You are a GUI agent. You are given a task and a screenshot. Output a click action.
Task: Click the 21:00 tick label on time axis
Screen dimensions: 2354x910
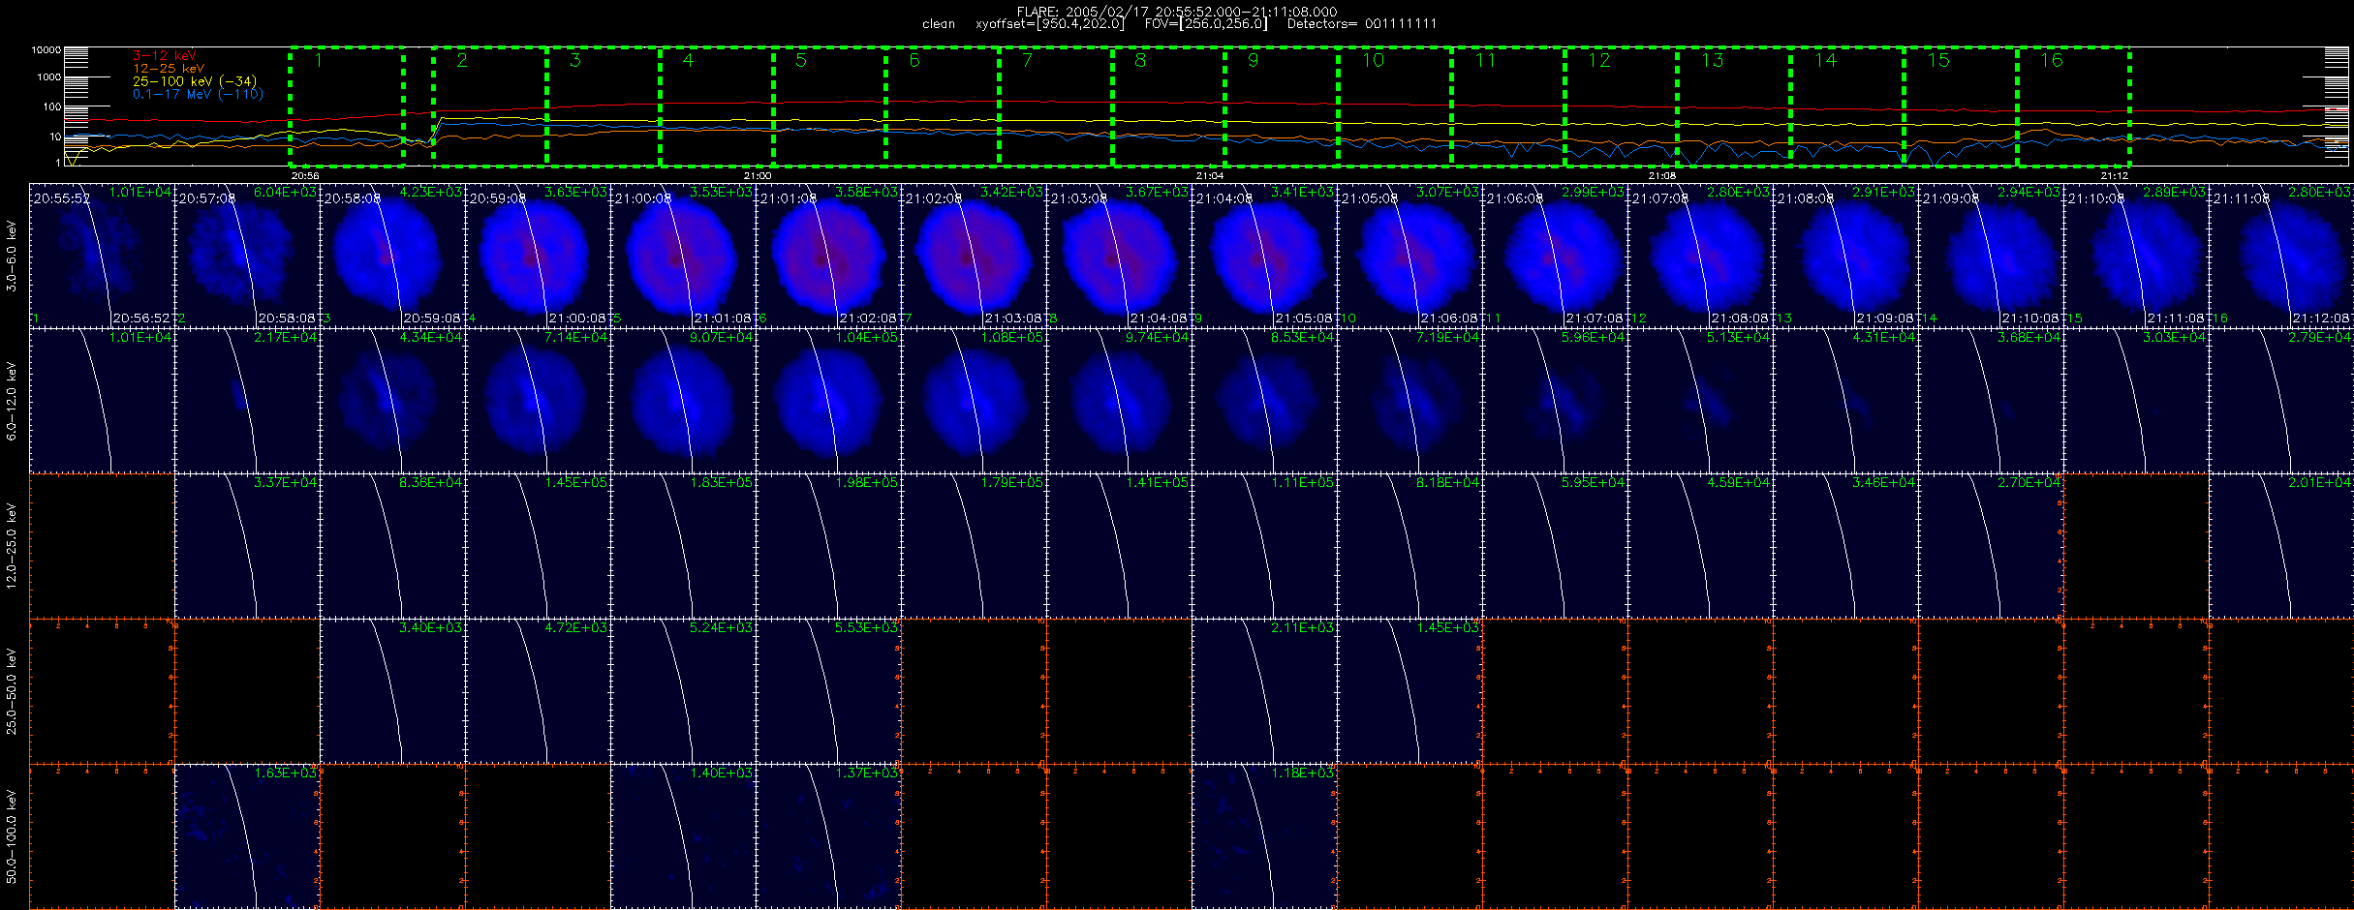(x=758, y=175)
